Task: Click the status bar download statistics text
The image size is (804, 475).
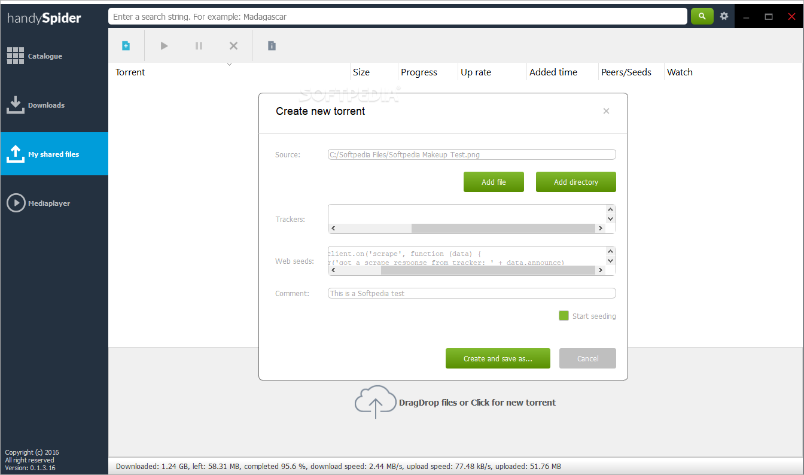Action: pos(339,466)
